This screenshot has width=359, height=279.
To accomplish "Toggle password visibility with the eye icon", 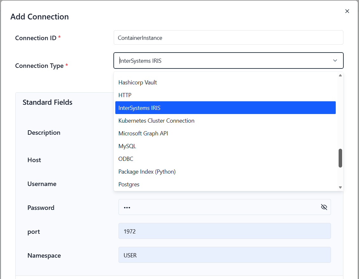I will tap(324, 207).
